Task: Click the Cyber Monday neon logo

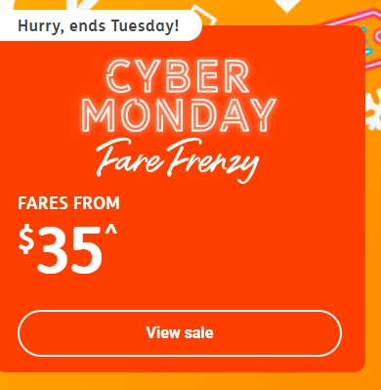Action: coord(178,96)
